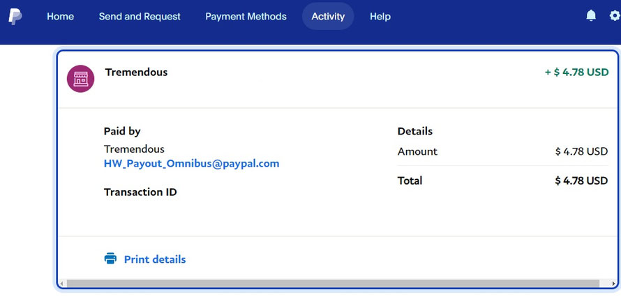Open the notifications bell

point(590,16)
